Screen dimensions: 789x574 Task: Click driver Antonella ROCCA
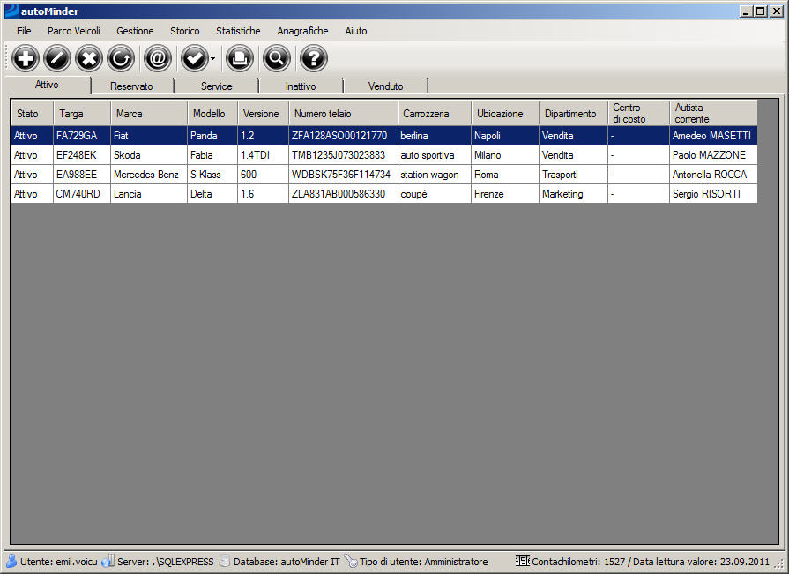(x=713, y=174)
